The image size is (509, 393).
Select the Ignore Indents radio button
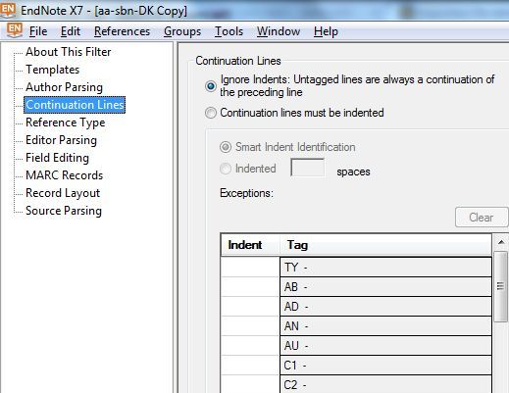pyautogui.click(x=211, y=86)
